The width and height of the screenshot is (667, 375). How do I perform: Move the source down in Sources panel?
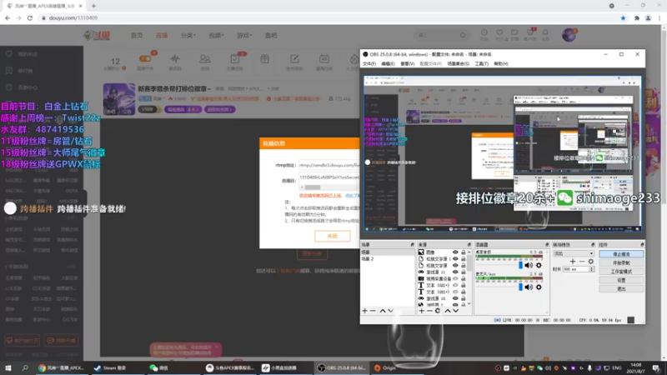pyautogui.click(x=455, y=311)
